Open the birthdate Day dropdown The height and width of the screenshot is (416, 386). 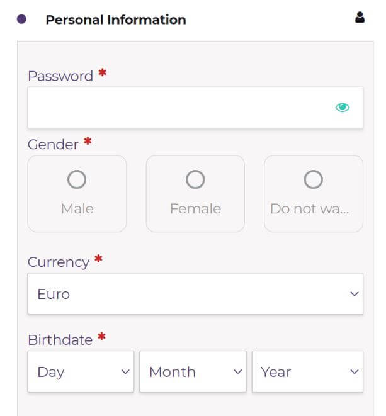click(81, 372)
